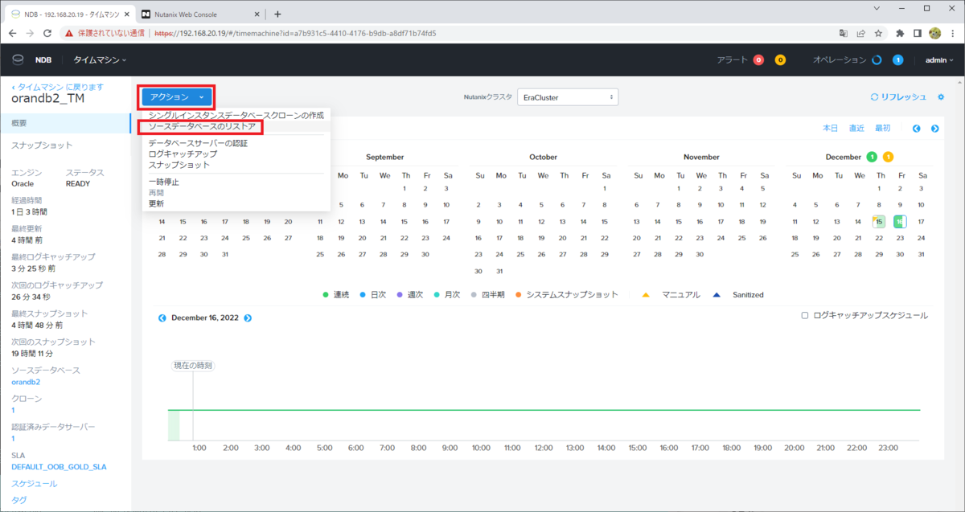Click the forward arrow beside December 16, 2022
This screenshot has height=512, width=965.
(248, 317)
